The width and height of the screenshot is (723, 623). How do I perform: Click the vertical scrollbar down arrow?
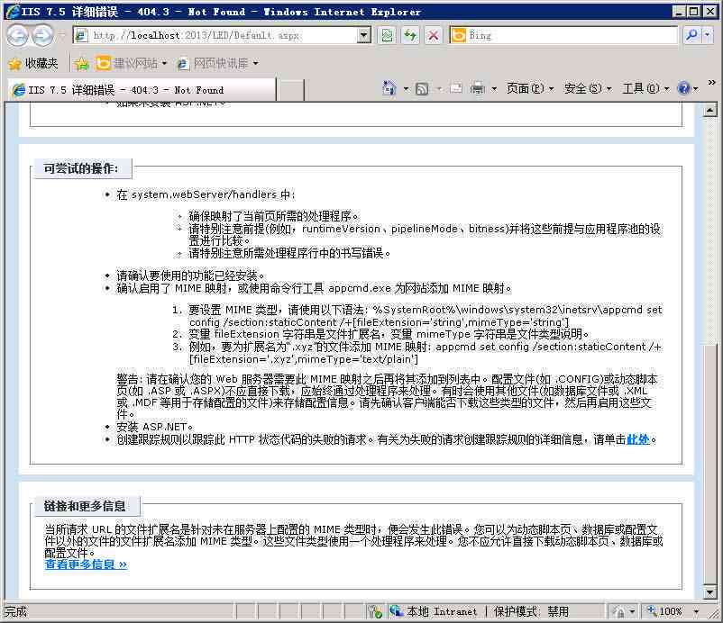(x=710, y=592)
